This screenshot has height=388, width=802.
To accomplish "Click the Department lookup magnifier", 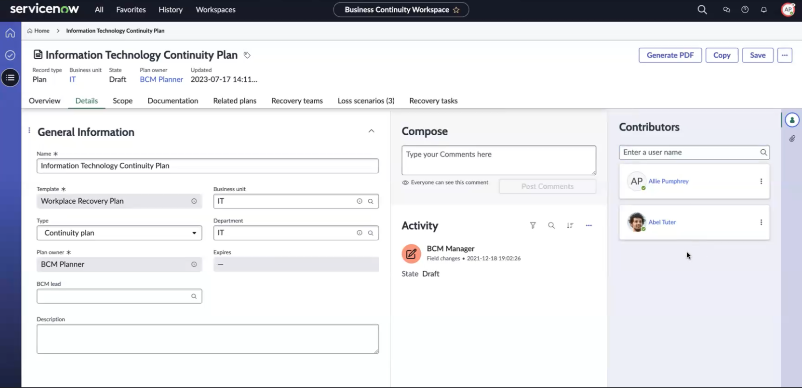I will 371,233.
